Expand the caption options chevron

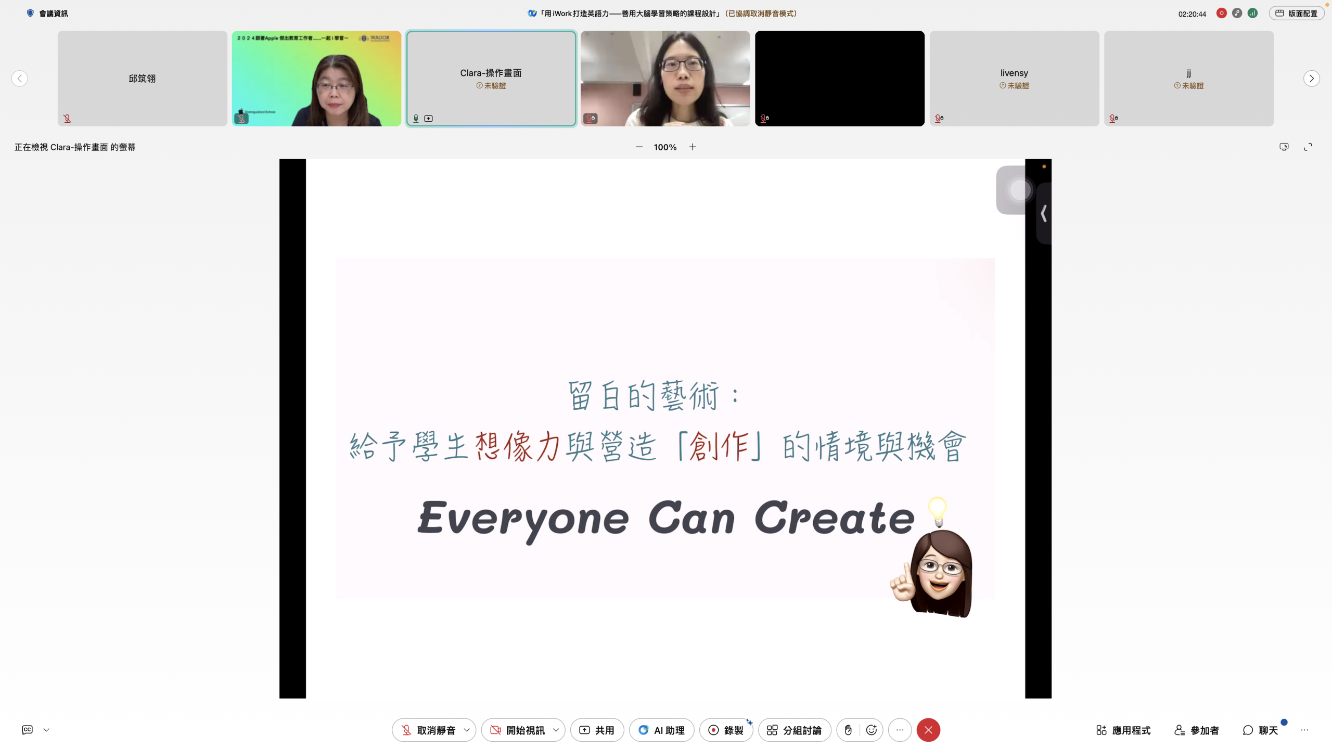(46, 730)
